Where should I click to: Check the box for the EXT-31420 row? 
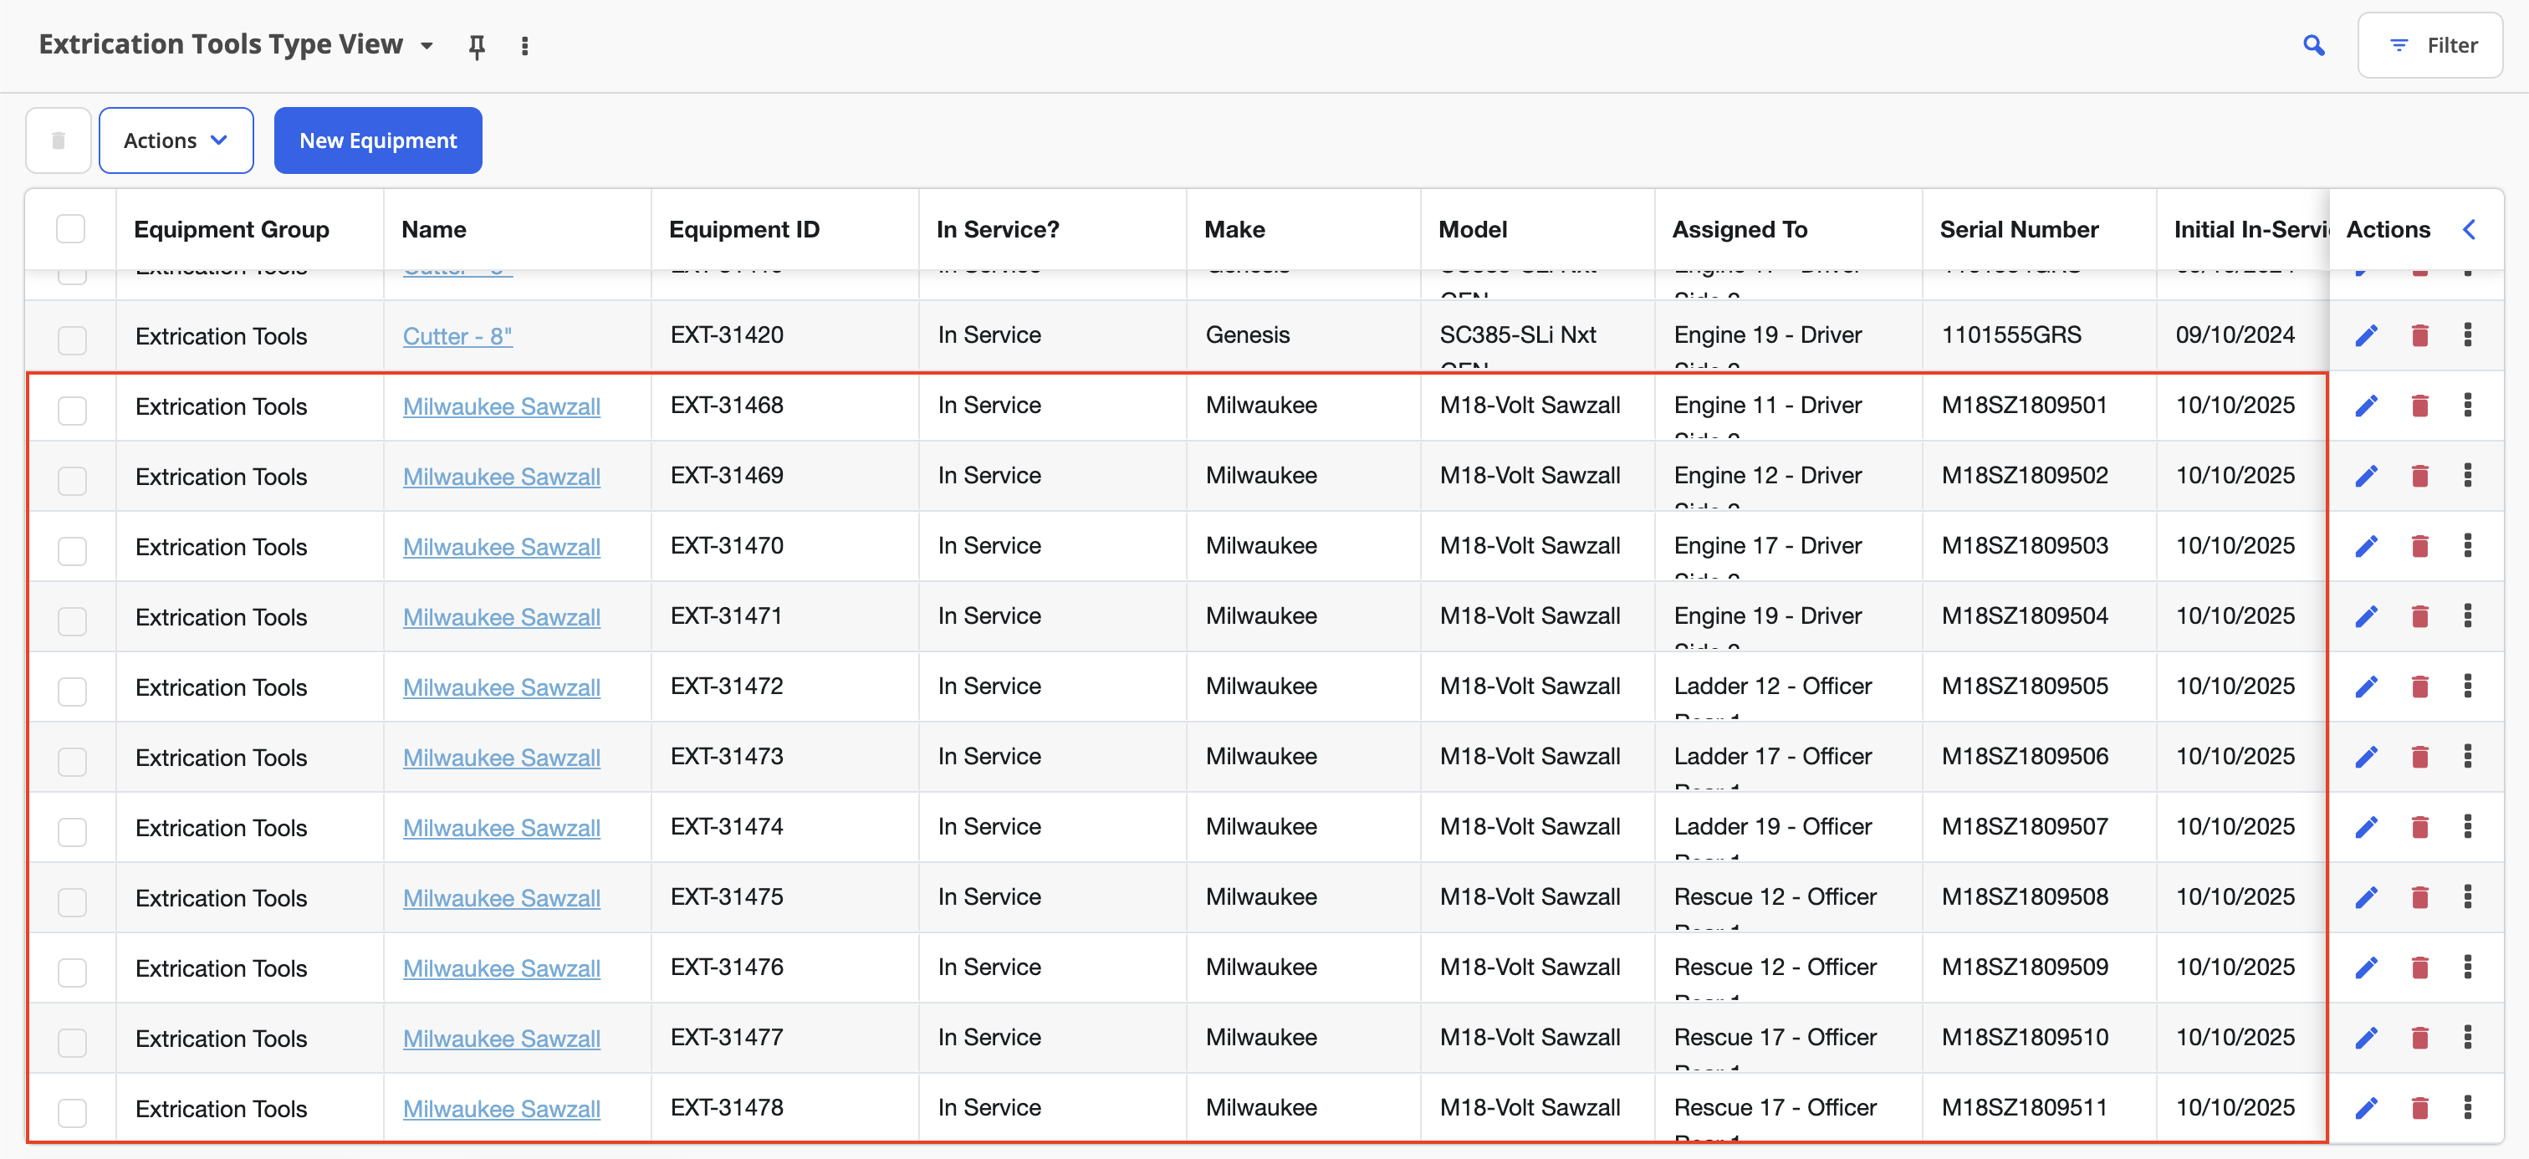pyautogui.click(x=72, y=340)
